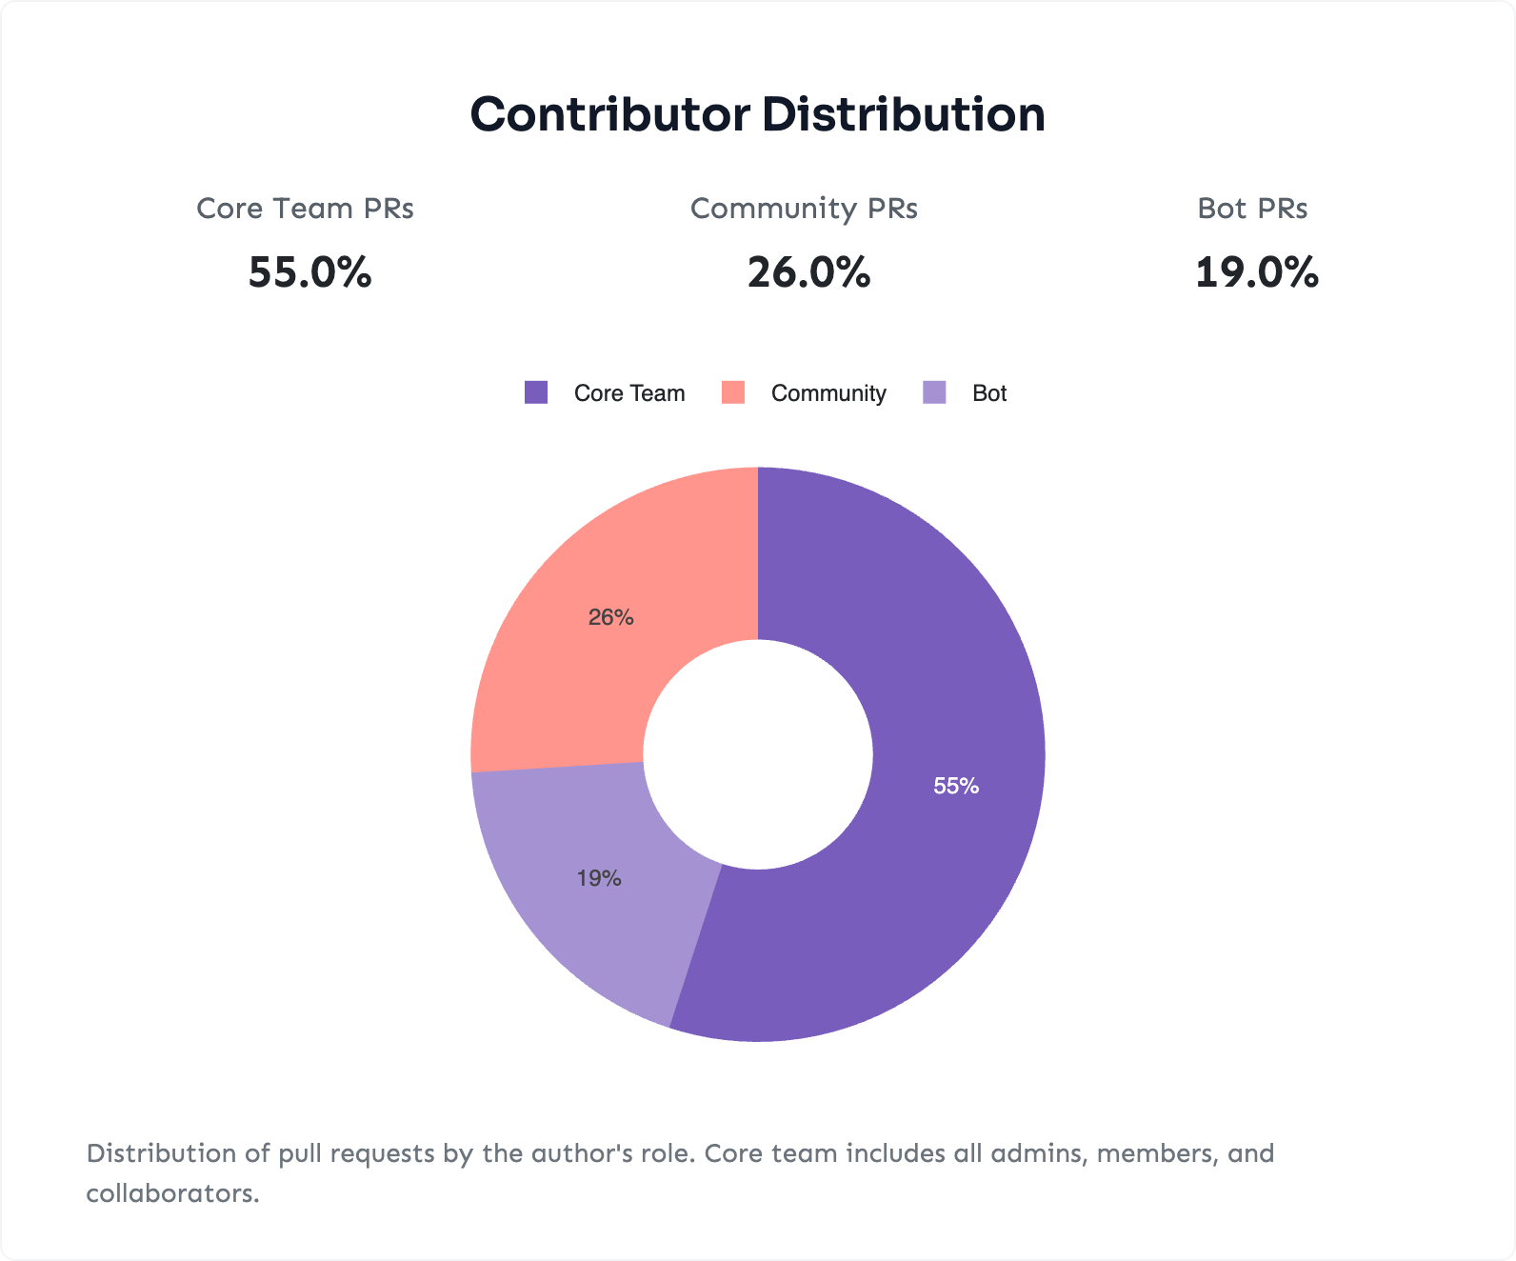
Task: Select the 26.0% stat value
Action: click(x=808, y=273)
